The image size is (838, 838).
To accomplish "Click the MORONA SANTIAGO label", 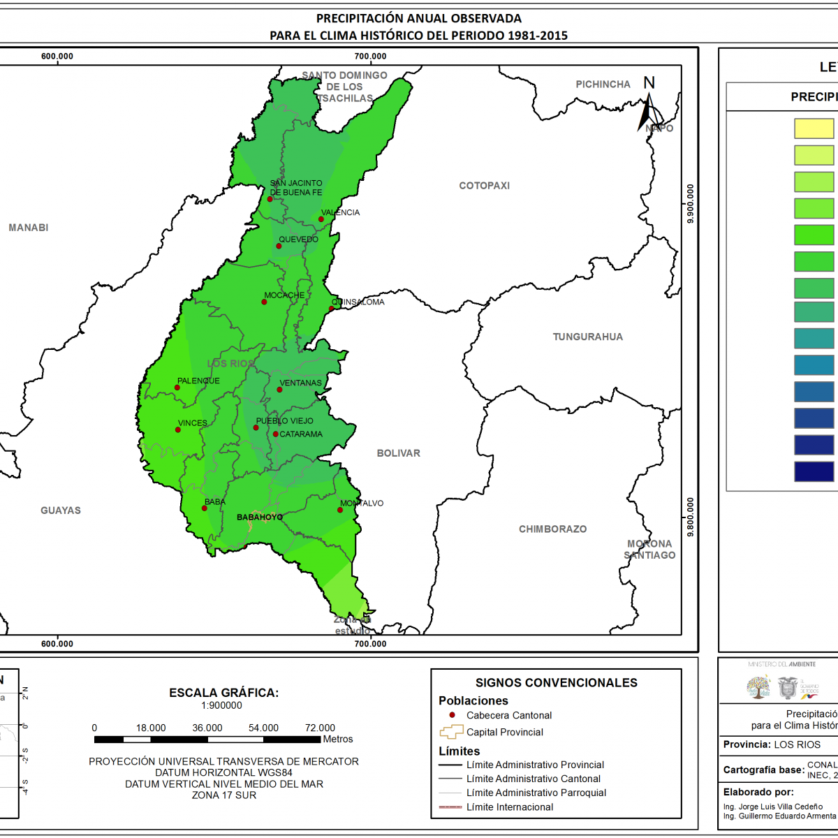I will pyautogui.click(x=650, y=550).
